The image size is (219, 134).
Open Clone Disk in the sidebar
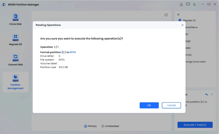click(15, 19)
